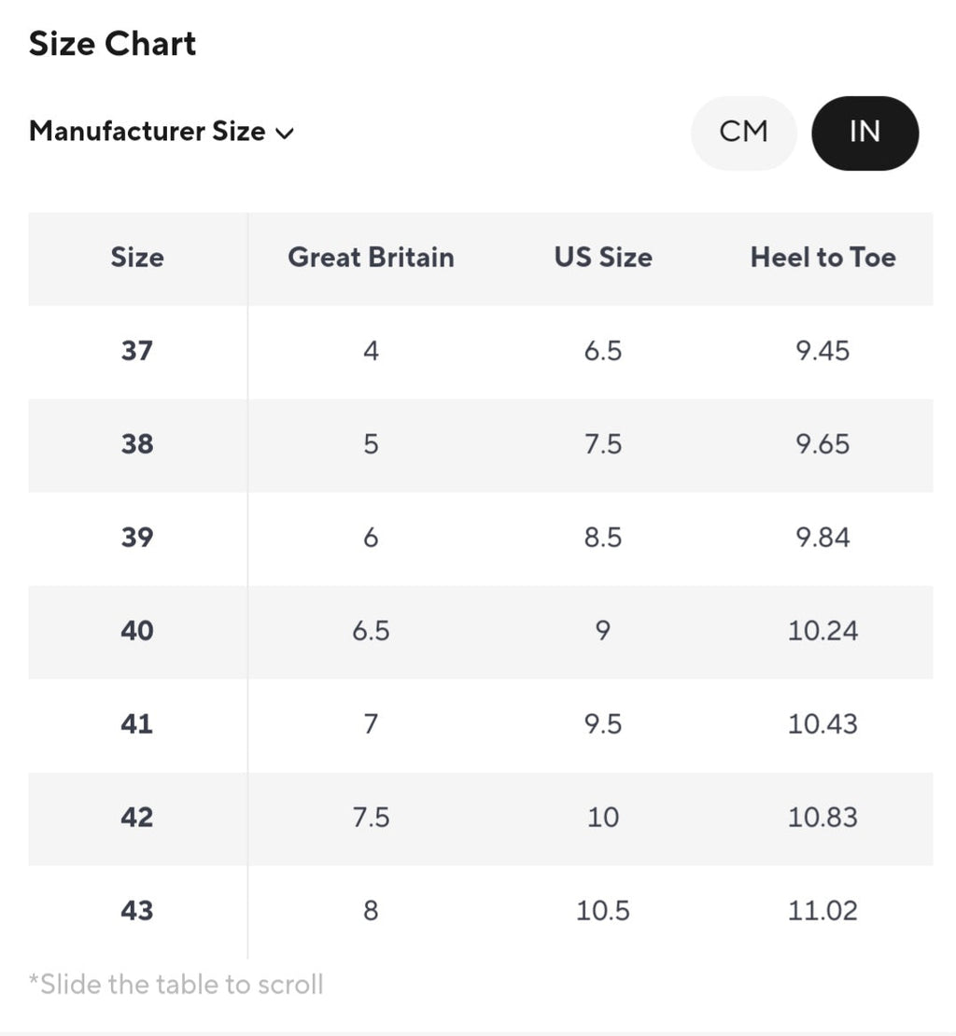Image resolution: width=956 pixels, height=1036 pixels.
Task: Click the Size column header
Action: point(137,258)
